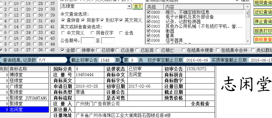Click 初步审定截止日期 field 2016-06-06
272x118 pixels.
pyautogui.click(x=197, y=60)
